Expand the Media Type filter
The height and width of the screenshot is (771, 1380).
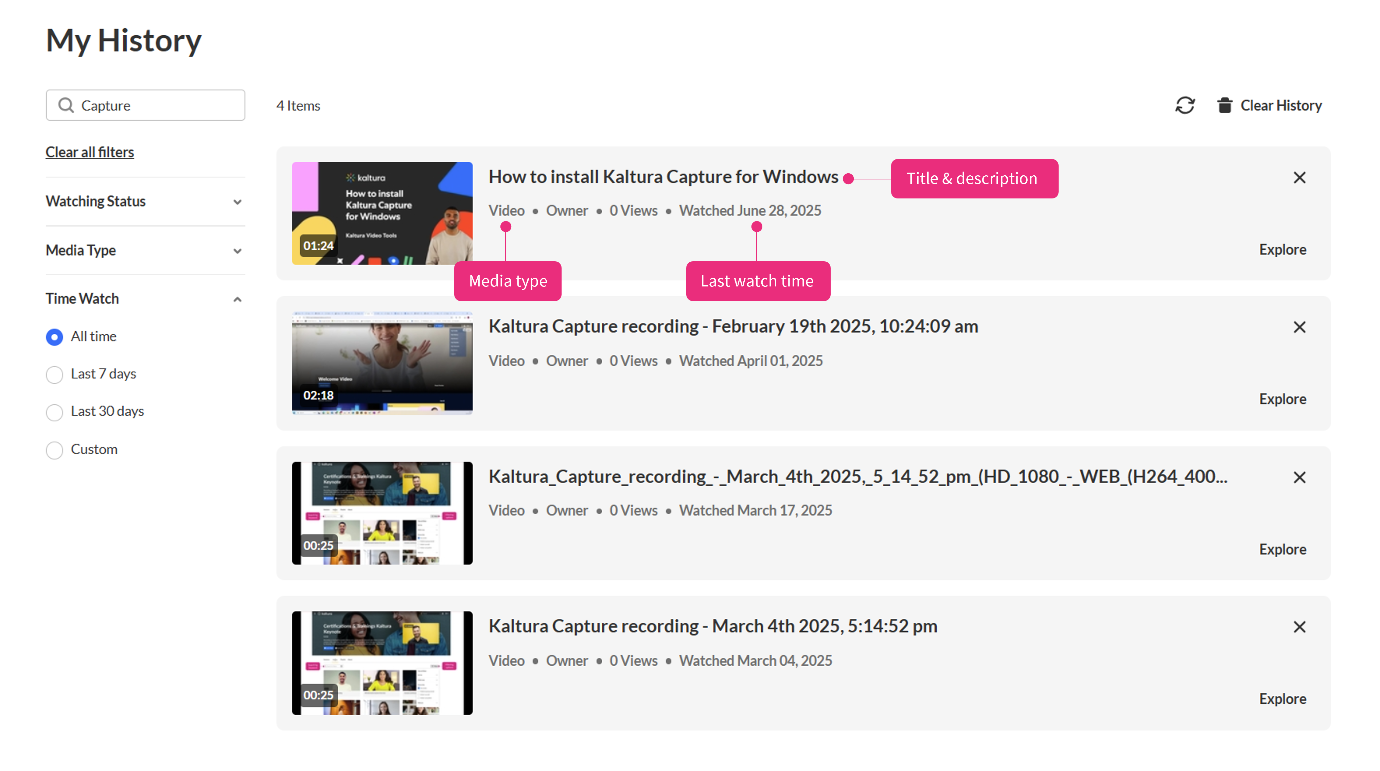point(237,250)
